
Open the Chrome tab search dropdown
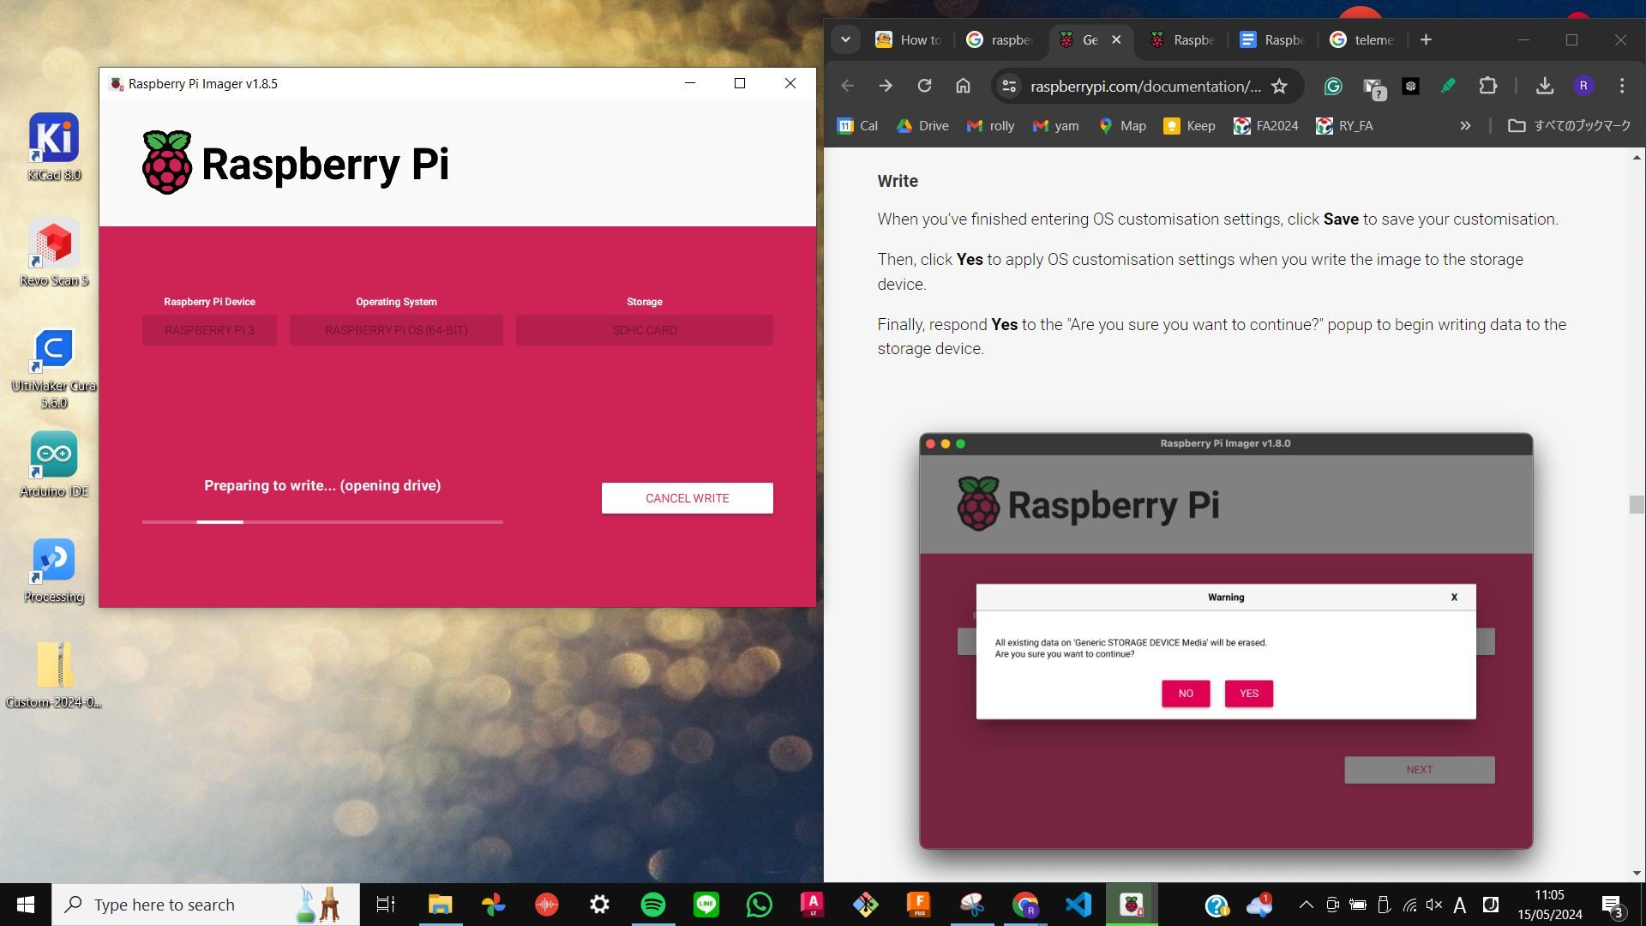tap(845, 39)
